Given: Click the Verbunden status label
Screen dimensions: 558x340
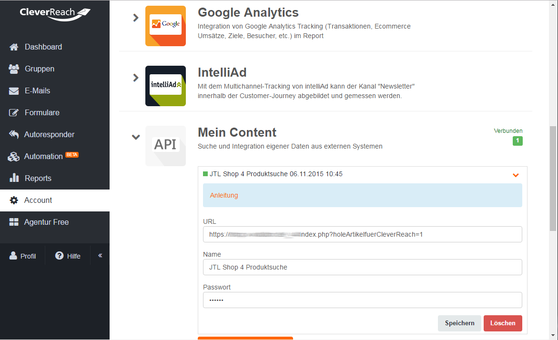Looking at the screenshot, I should (x=508, y=131).
